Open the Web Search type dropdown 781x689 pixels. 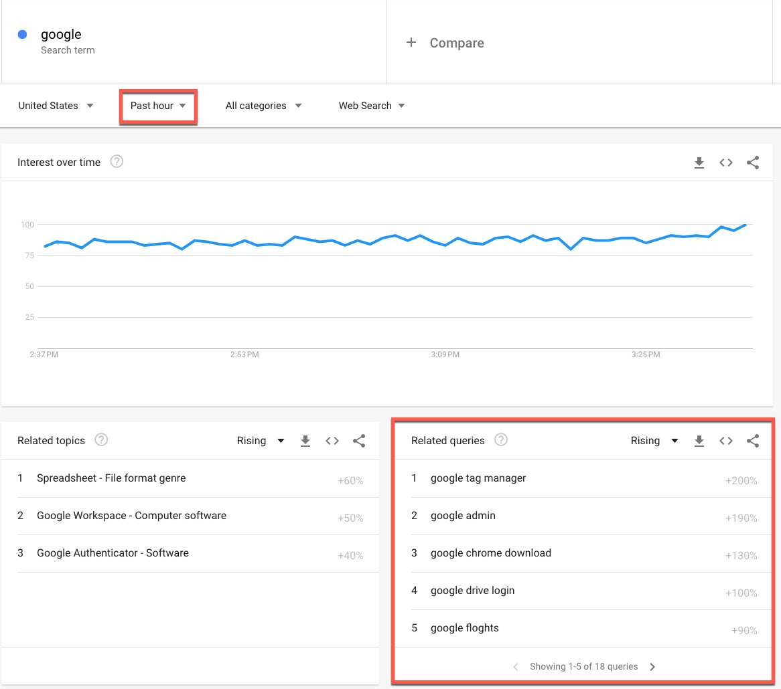[x=372, y=106]
